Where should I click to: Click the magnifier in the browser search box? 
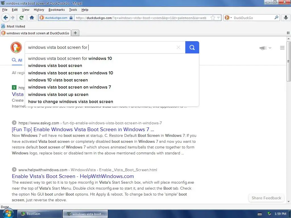tap(276, 18)
